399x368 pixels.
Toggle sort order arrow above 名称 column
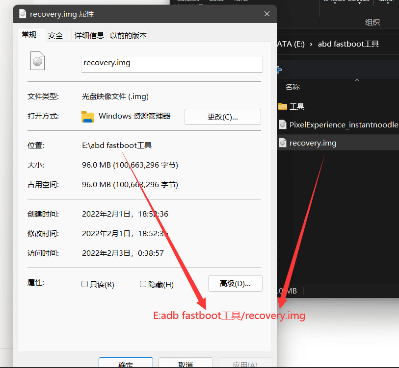357,80
